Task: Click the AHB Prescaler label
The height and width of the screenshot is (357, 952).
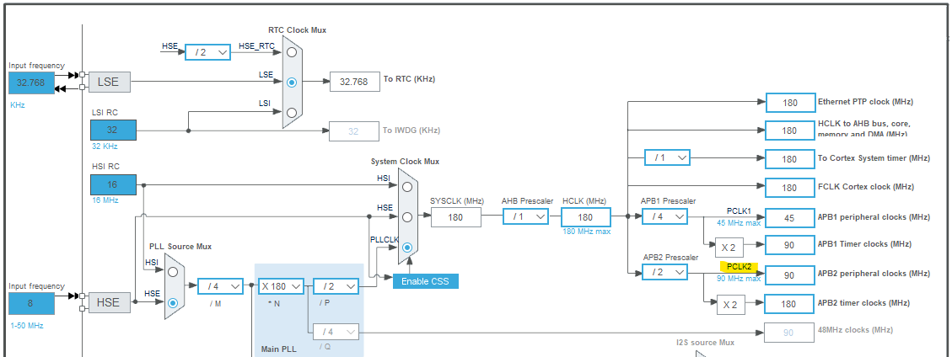Action: click(x=527, y=200)
